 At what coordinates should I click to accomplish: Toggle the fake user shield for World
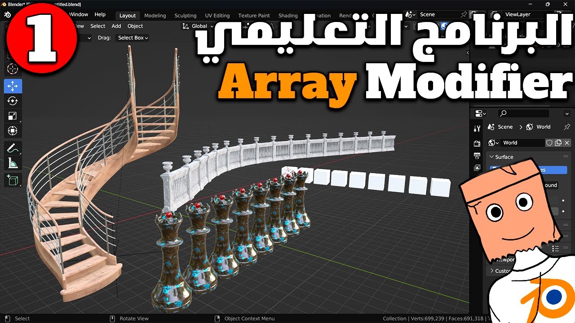(x=549, y=143)
